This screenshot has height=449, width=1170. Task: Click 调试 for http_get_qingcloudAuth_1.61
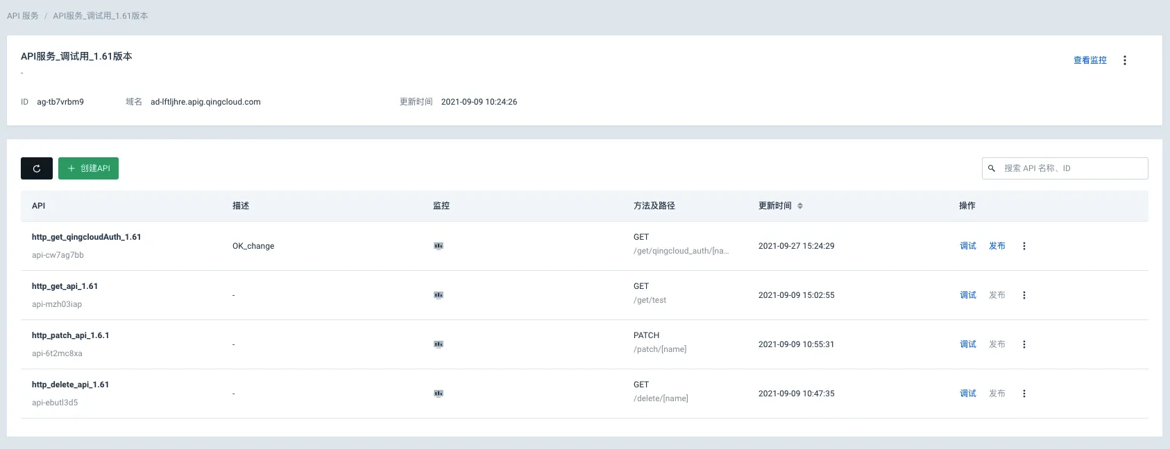pyautogui.click(x=968, y=246)
